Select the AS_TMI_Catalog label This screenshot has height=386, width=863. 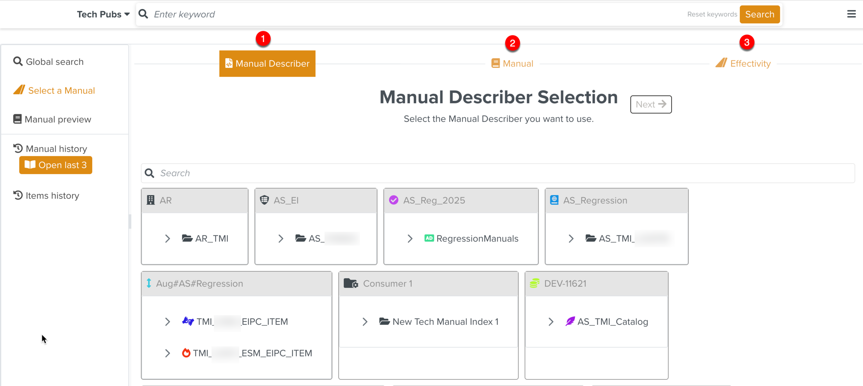pyautogui.click(x=612, y=321)
